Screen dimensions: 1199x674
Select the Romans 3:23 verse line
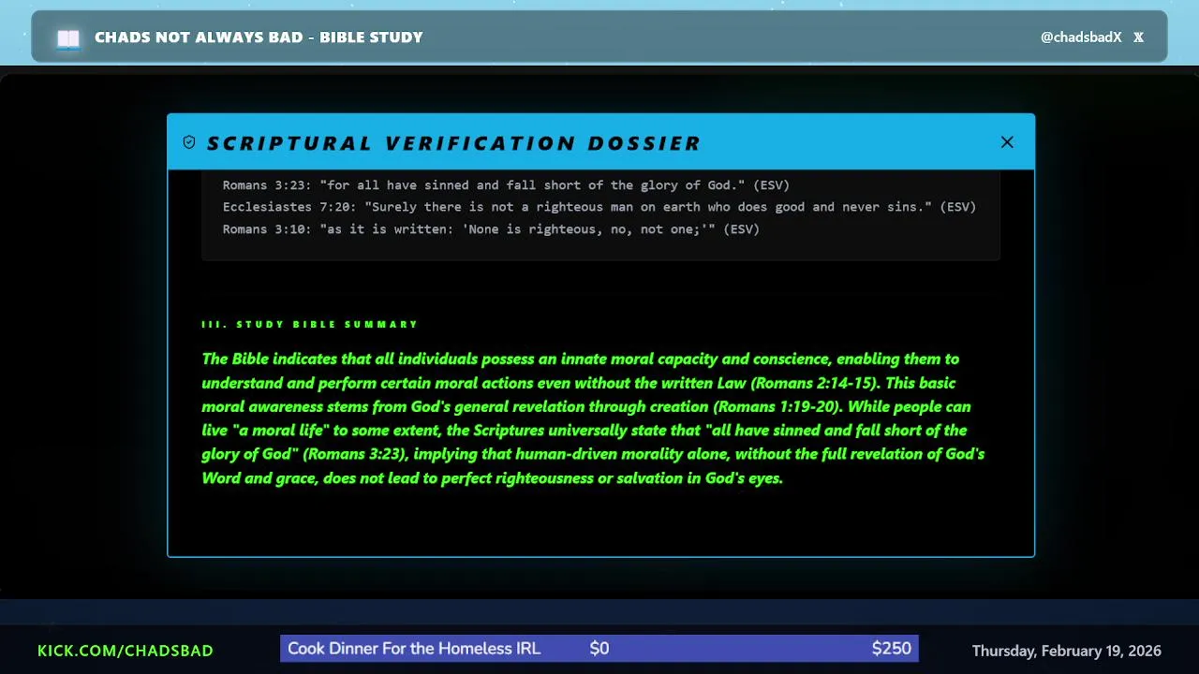(506, 185)
